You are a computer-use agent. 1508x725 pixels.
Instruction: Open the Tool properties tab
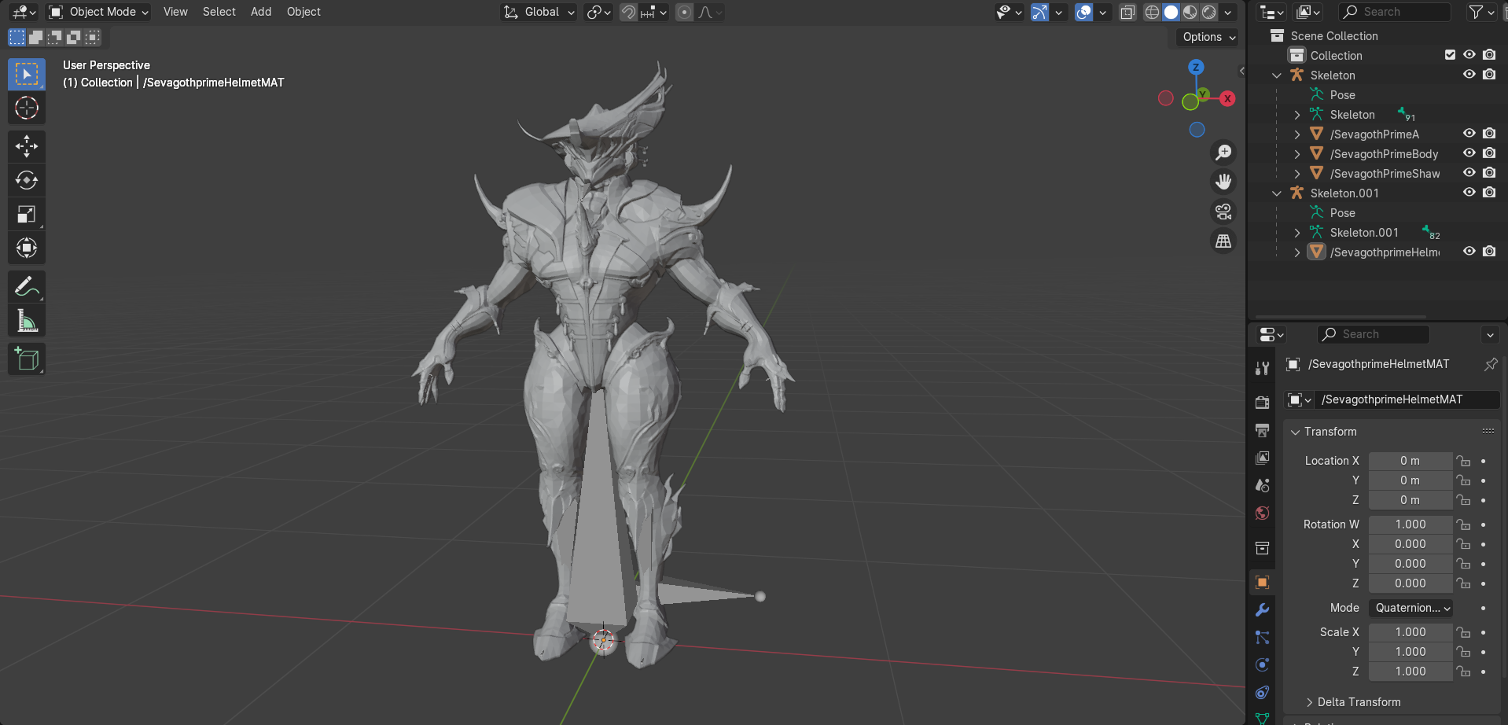(x=1262, y=368)
